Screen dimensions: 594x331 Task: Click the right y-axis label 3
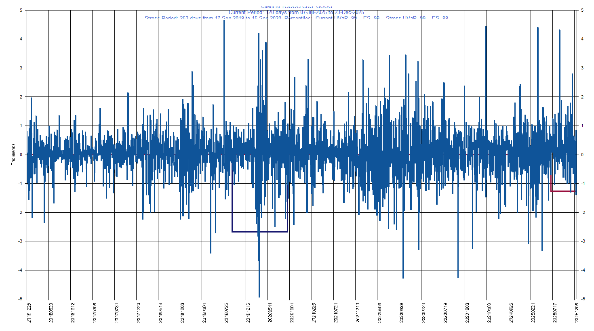tap(582, 68)
